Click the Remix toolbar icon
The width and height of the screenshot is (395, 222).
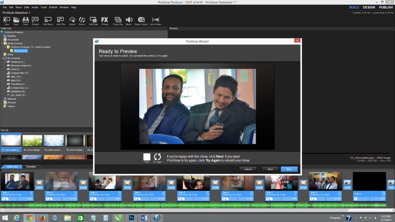tap(82, 21)
